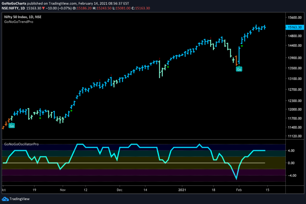The image size is (306, 204).
Task: Click the GoNoGoCharts publisher name
Action: tap(16, 3)
